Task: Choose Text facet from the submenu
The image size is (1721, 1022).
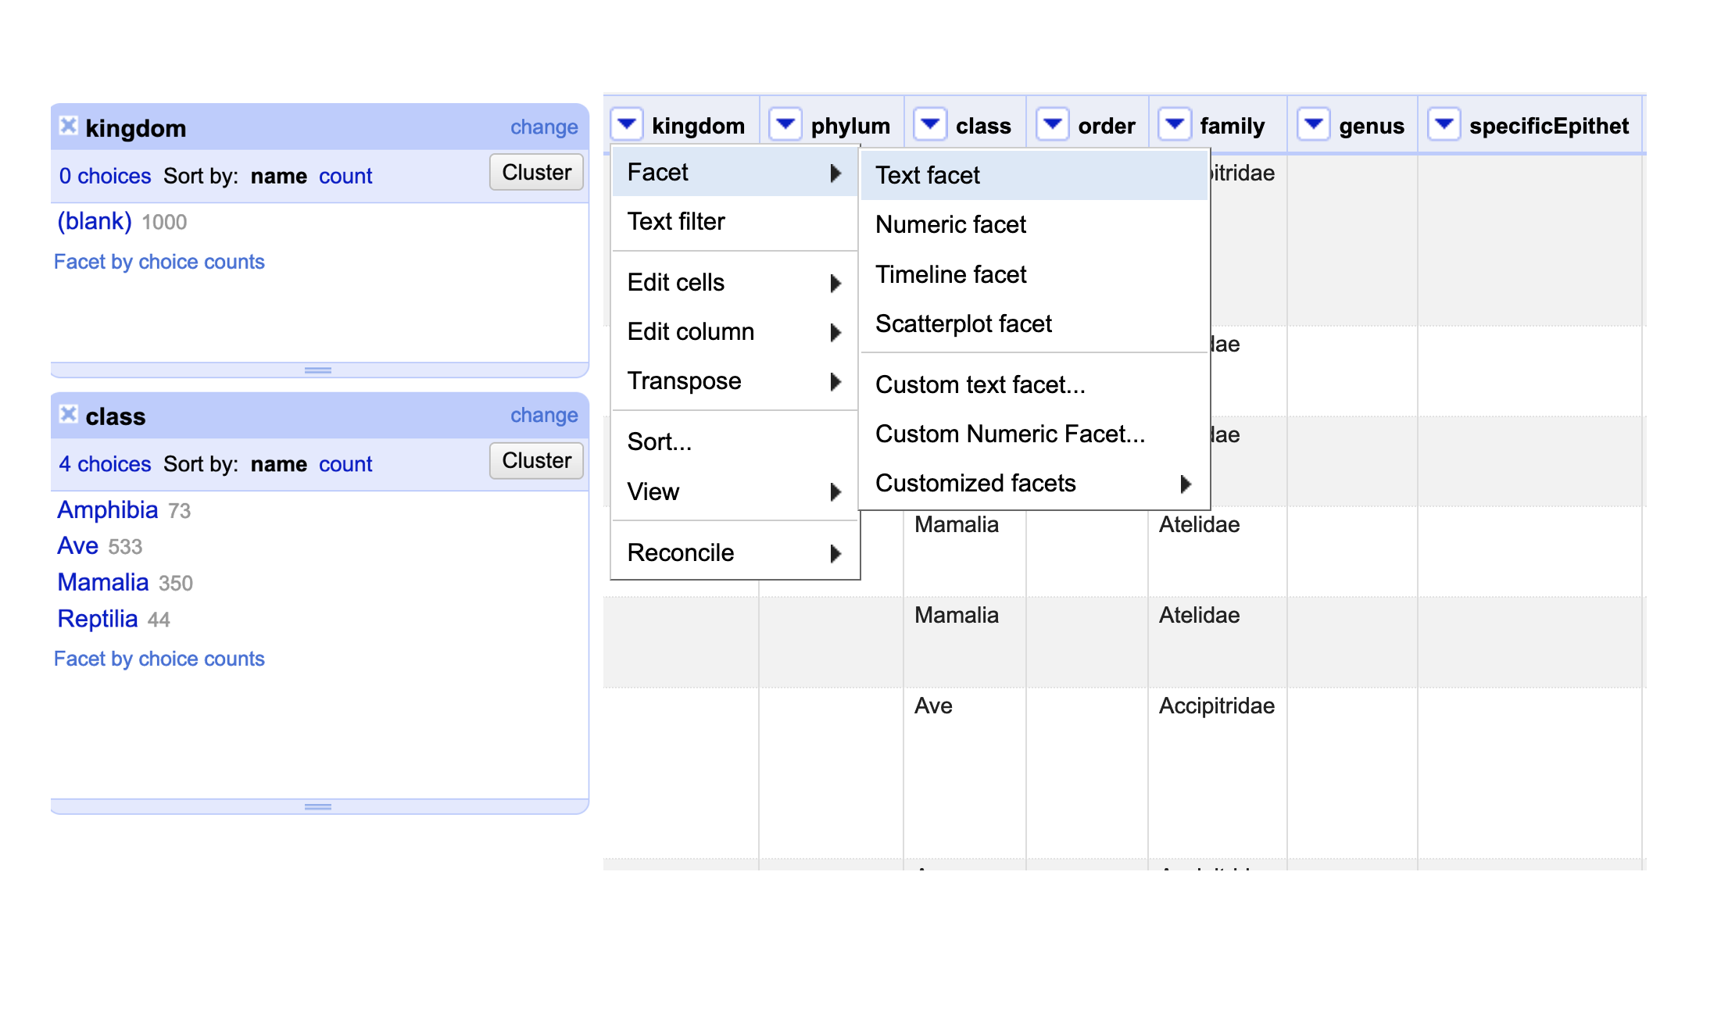Action: pyautogui.click(x=928, y=176)
